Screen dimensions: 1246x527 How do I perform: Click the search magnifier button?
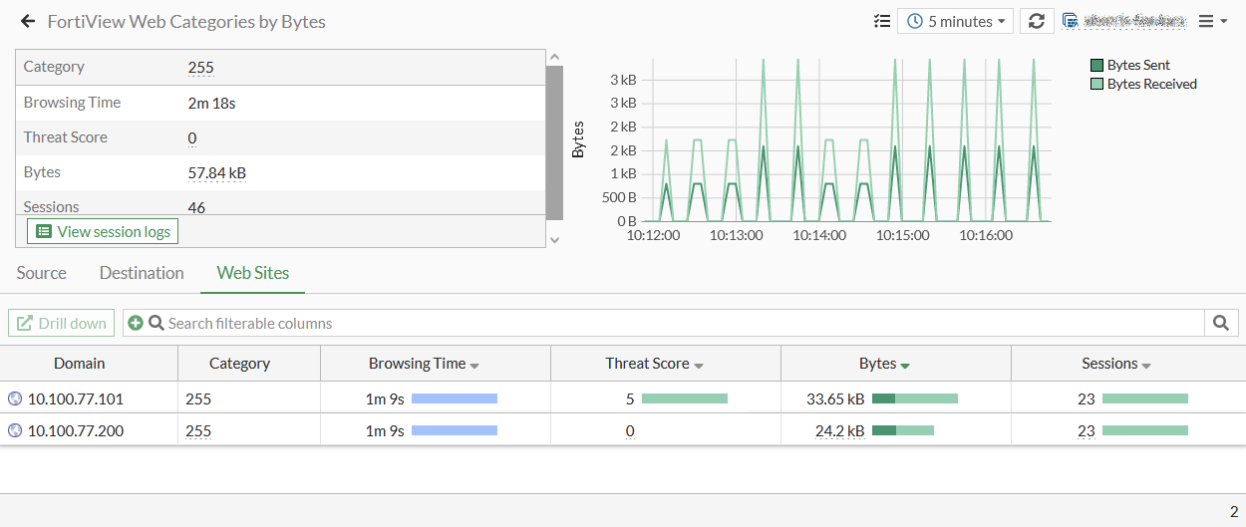click(1221, 323)
